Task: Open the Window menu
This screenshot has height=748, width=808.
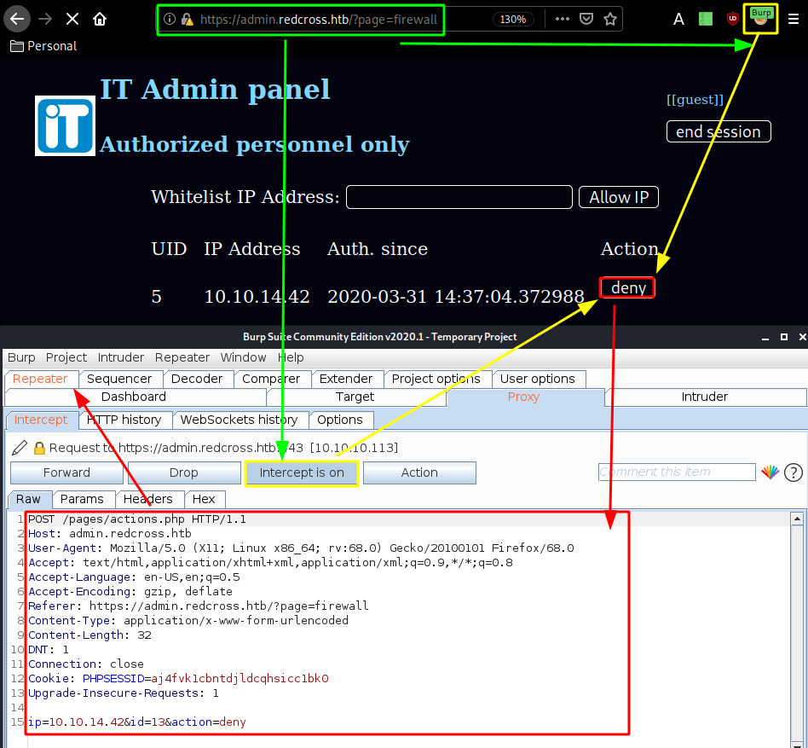Action: pos(243,357)
